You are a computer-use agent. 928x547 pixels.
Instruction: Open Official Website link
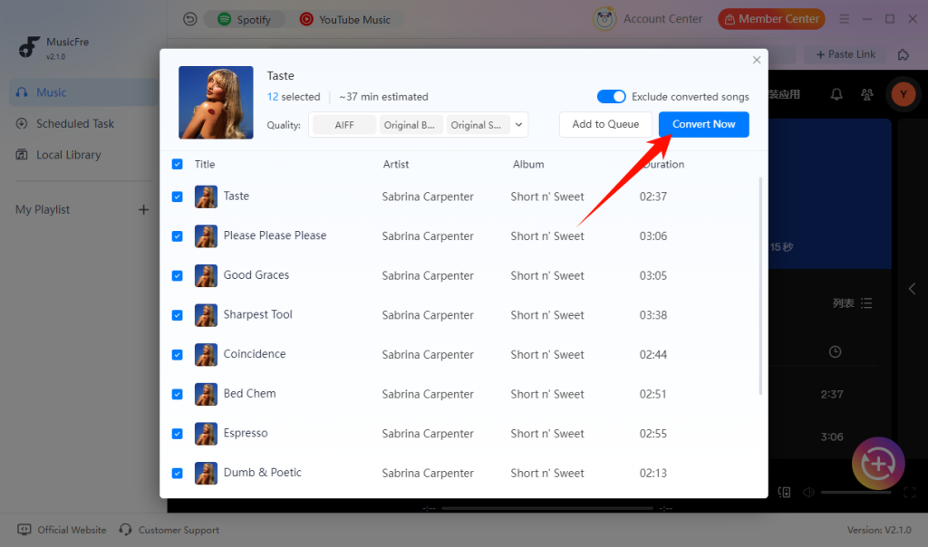tap(63, 530)
